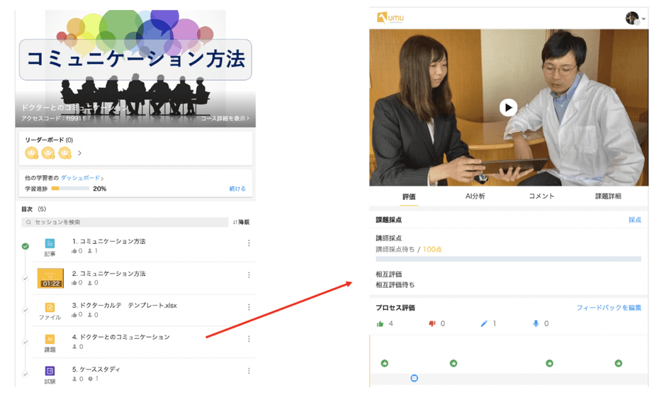Open the file icon for ドクターカルテ template

50,308
